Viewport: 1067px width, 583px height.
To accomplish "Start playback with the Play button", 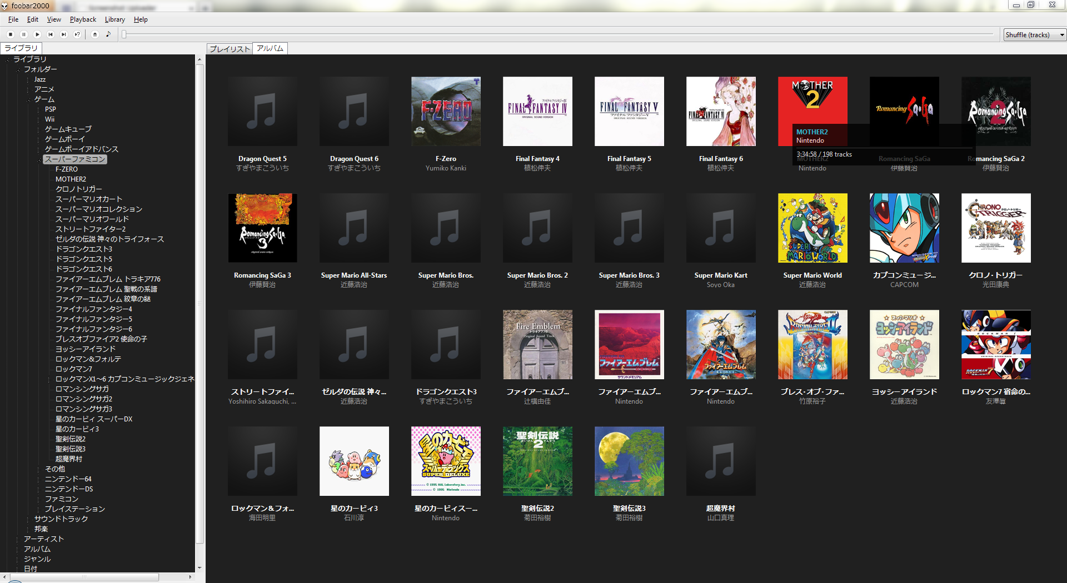I will point(37,34).
